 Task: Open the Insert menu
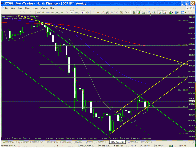[x=20, y=8]
